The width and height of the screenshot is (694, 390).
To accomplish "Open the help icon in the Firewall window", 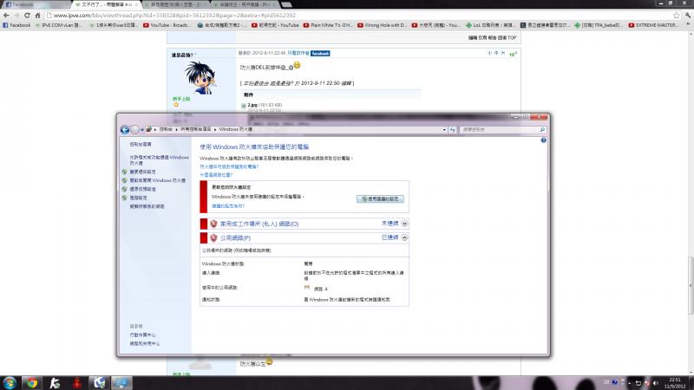I will [543, 140].
